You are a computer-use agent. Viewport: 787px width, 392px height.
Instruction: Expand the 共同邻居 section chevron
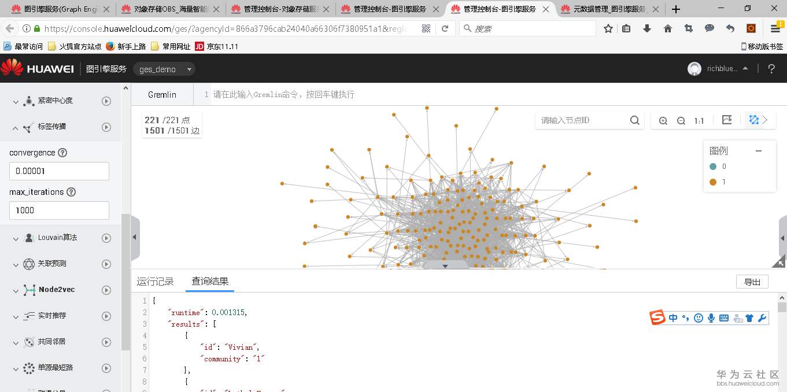16,342
